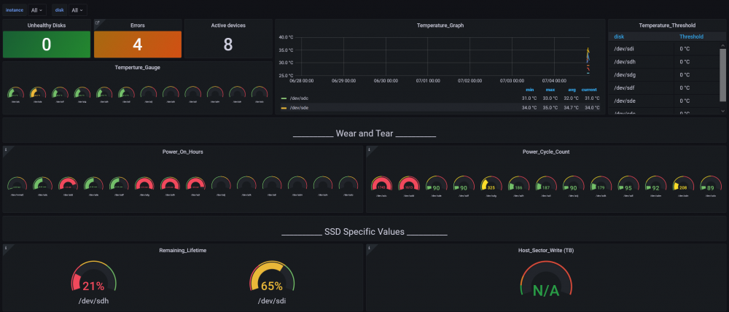729x312 pixels.
Task: Select the /dev/sdh row in threshold table
Action: point(663,61)
